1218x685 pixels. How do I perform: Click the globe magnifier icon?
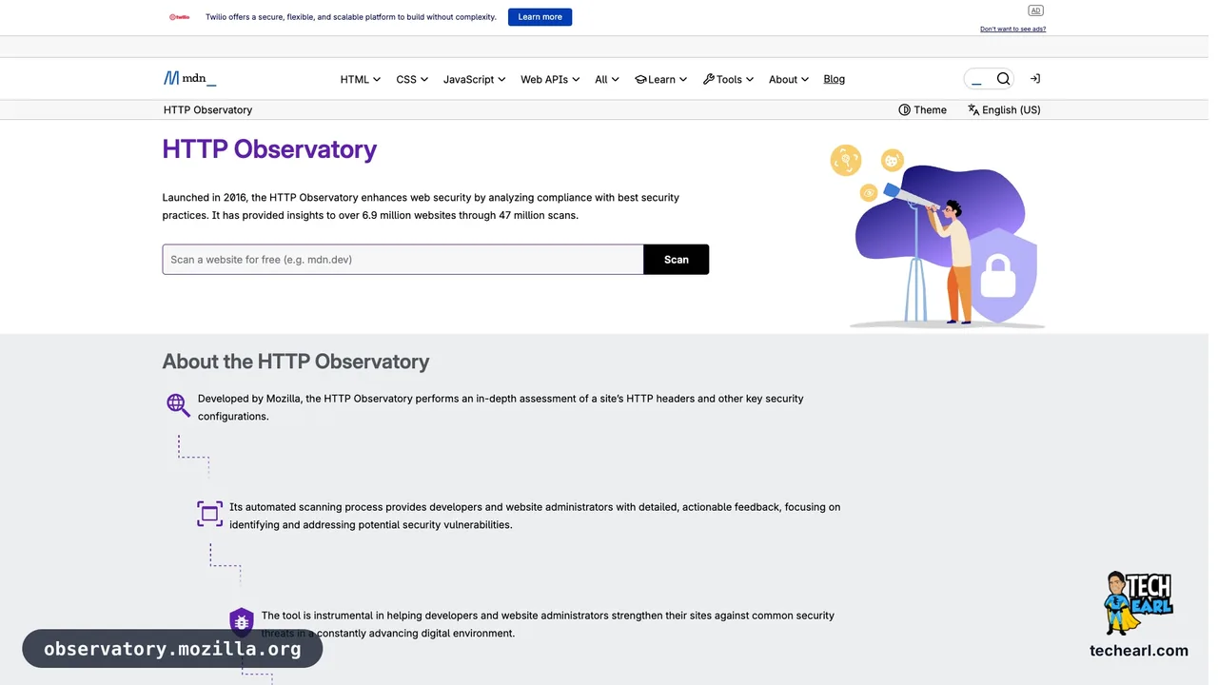(178, 405)
